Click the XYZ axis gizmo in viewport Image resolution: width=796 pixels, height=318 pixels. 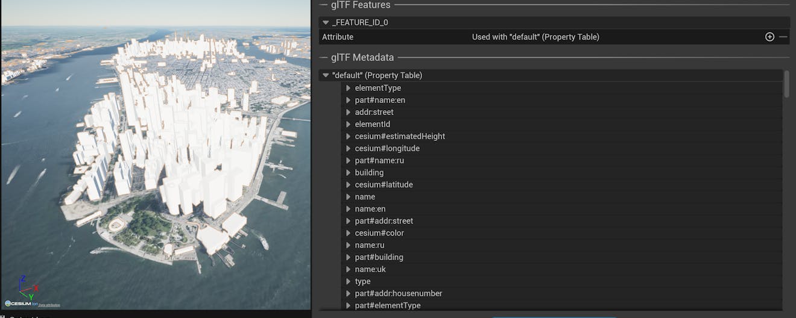click(27, 288)
